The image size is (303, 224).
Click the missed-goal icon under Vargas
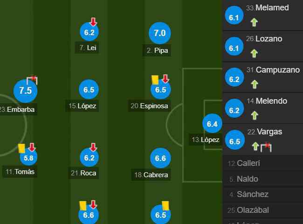266,147
